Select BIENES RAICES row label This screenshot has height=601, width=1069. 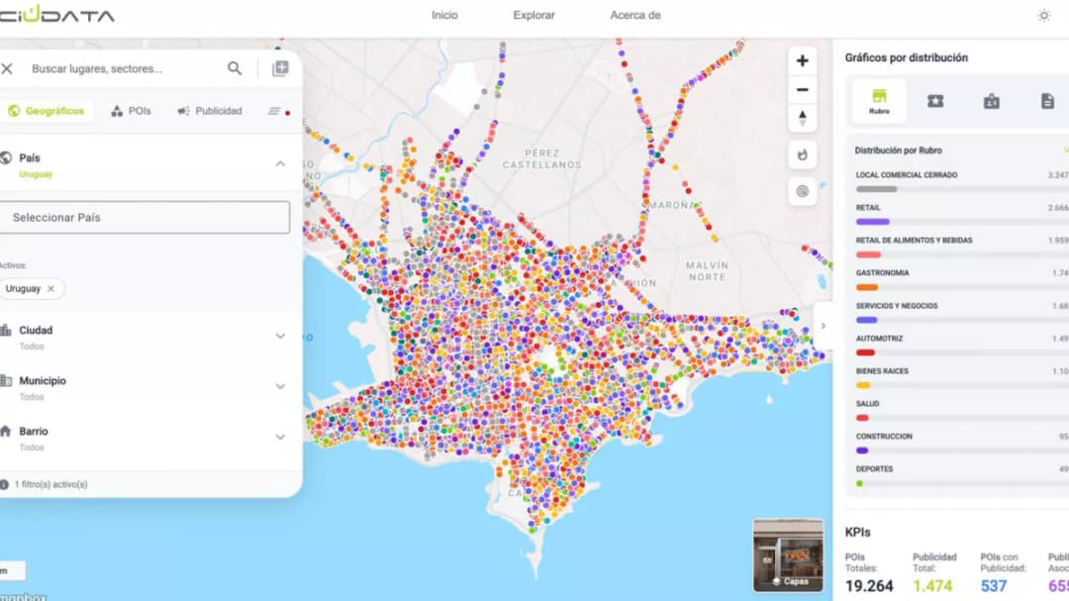882,371
